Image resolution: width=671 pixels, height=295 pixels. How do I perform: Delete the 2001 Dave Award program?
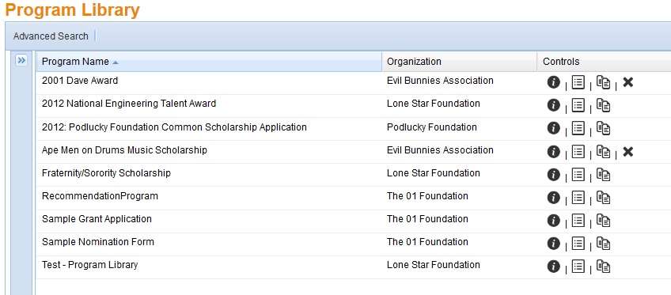point(627,82)
